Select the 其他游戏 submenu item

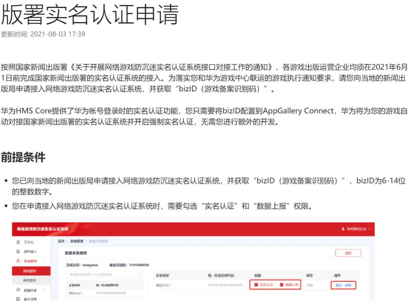point(31,280)
